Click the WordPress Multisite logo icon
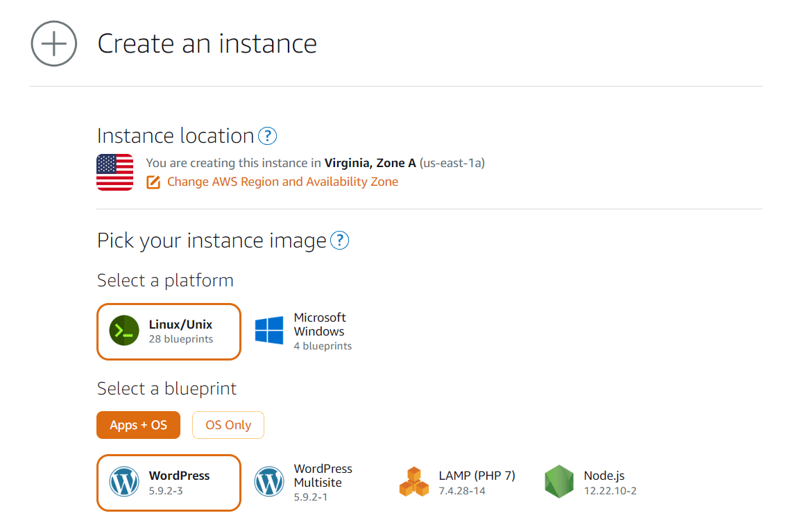Viewport: 802px width, 520px height. 269,482
